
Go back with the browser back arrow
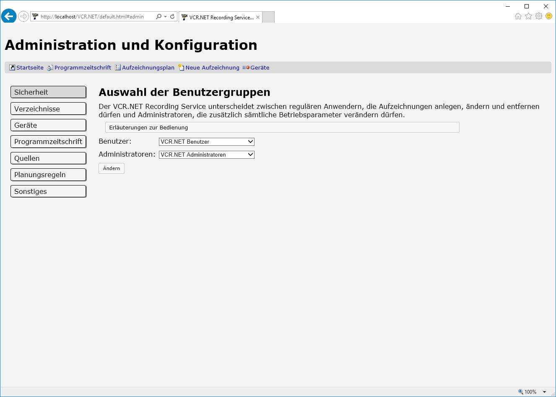pos(8,17)
